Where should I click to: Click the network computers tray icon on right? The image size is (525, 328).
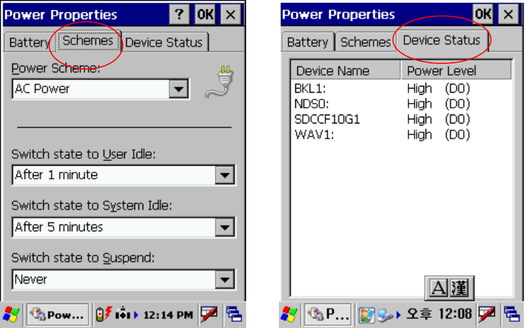386,315
